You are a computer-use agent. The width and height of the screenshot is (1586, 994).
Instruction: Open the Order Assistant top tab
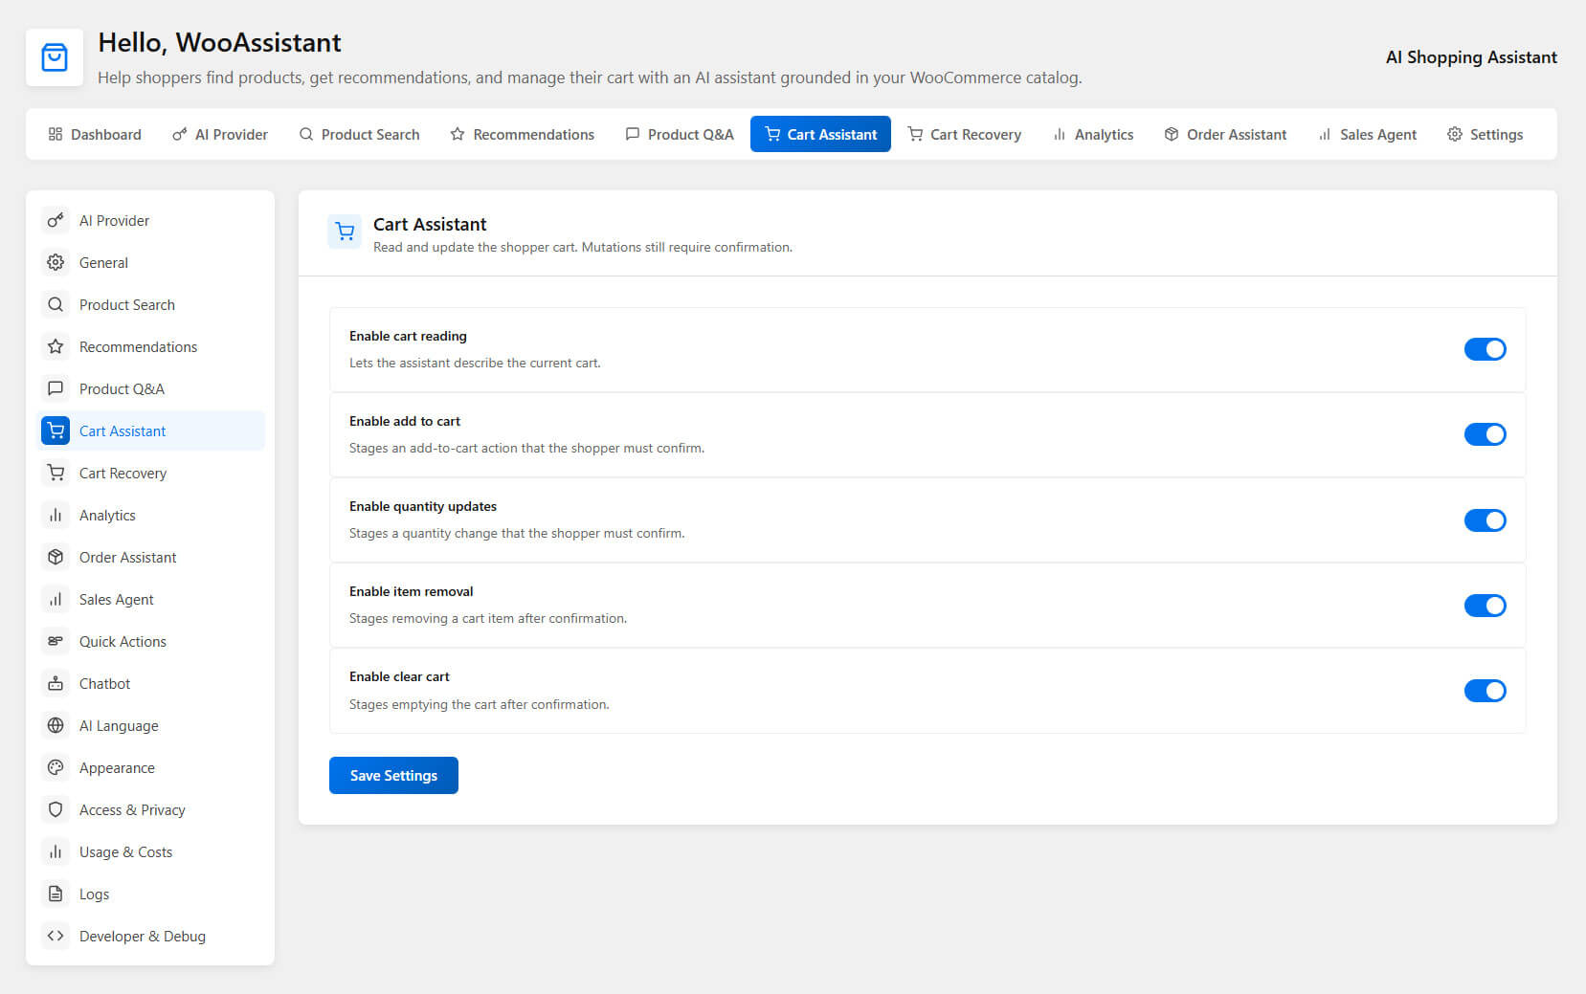(x=1225, y=134)
